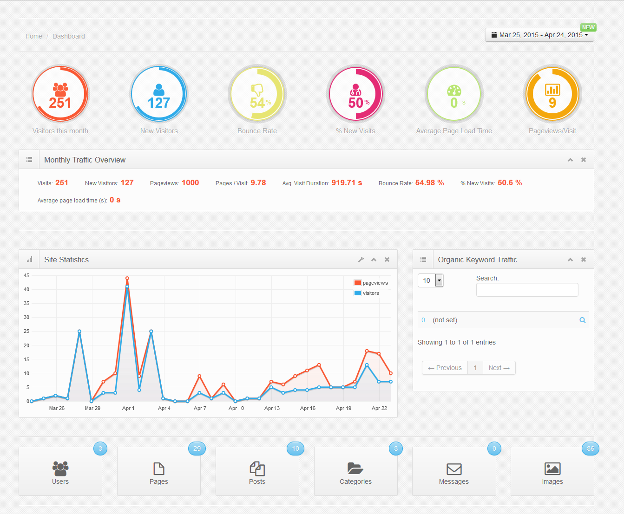This screenshot has width=624, height=514.
Task: Toggle visitors series in chart legend
Action: pyautogui.click(x=367, y=293)
